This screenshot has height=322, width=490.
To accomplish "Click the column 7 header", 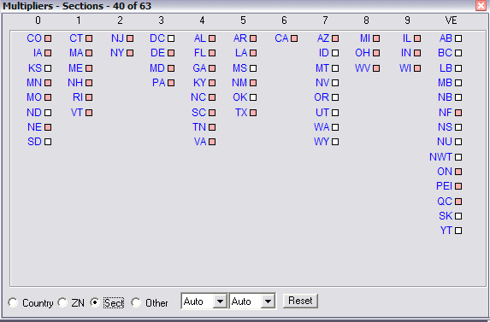I will (325, 20).
